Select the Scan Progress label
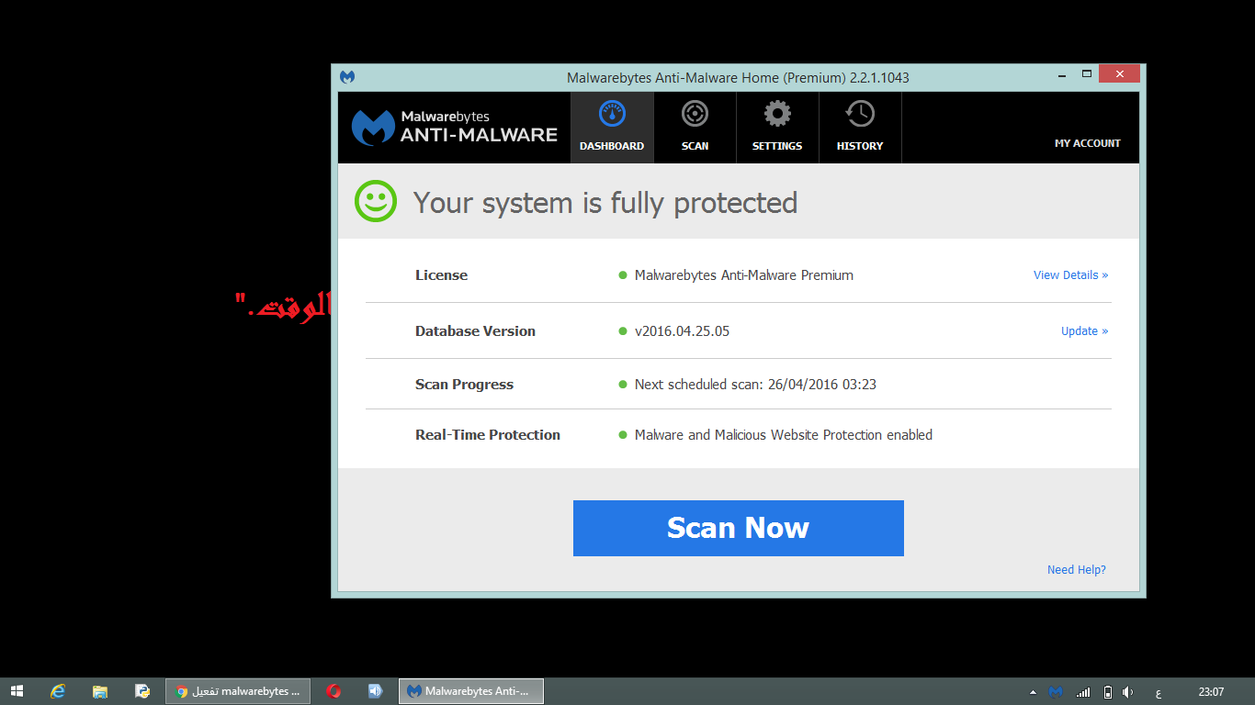Screen dimensions: 1255x705 pos(464,385)
